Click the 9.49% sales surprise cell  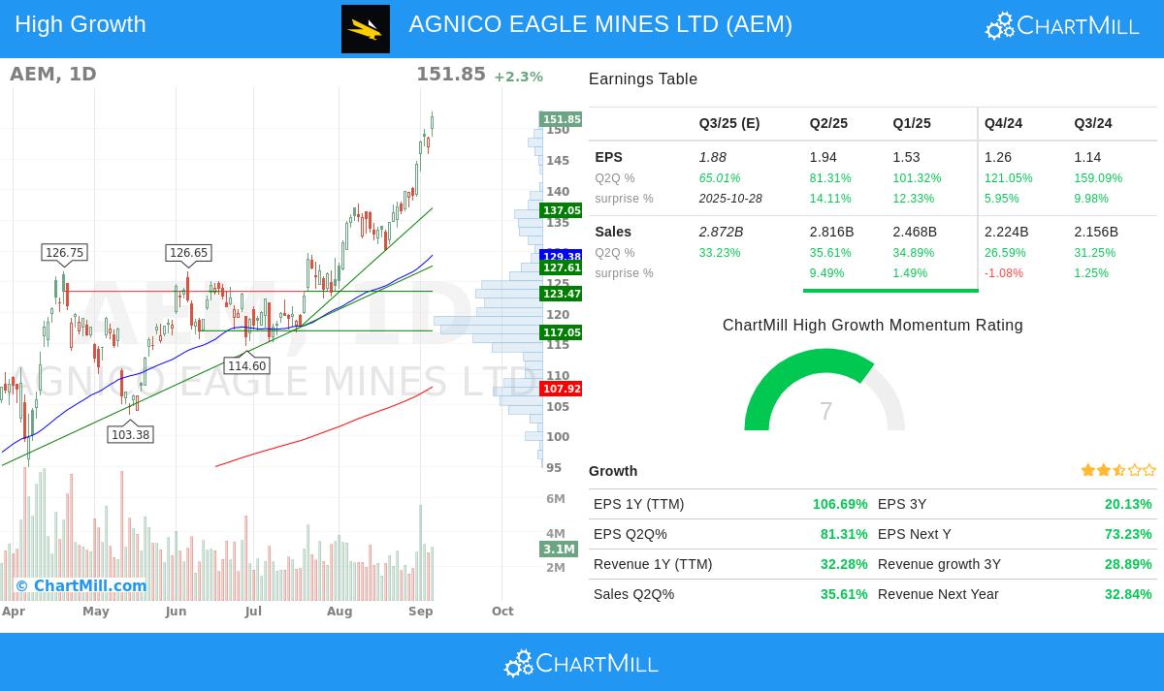point(827,273)
